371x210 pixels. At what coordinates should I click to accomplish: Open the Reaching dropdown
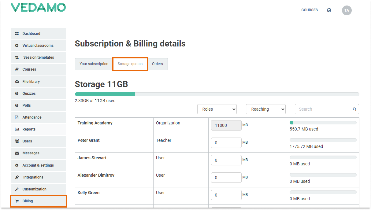coord(265,109)
